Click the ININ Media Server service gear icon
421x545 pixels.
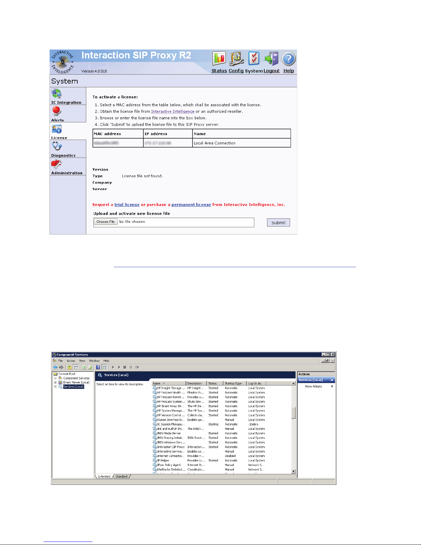pyautogui.click(x=155, y=433)
